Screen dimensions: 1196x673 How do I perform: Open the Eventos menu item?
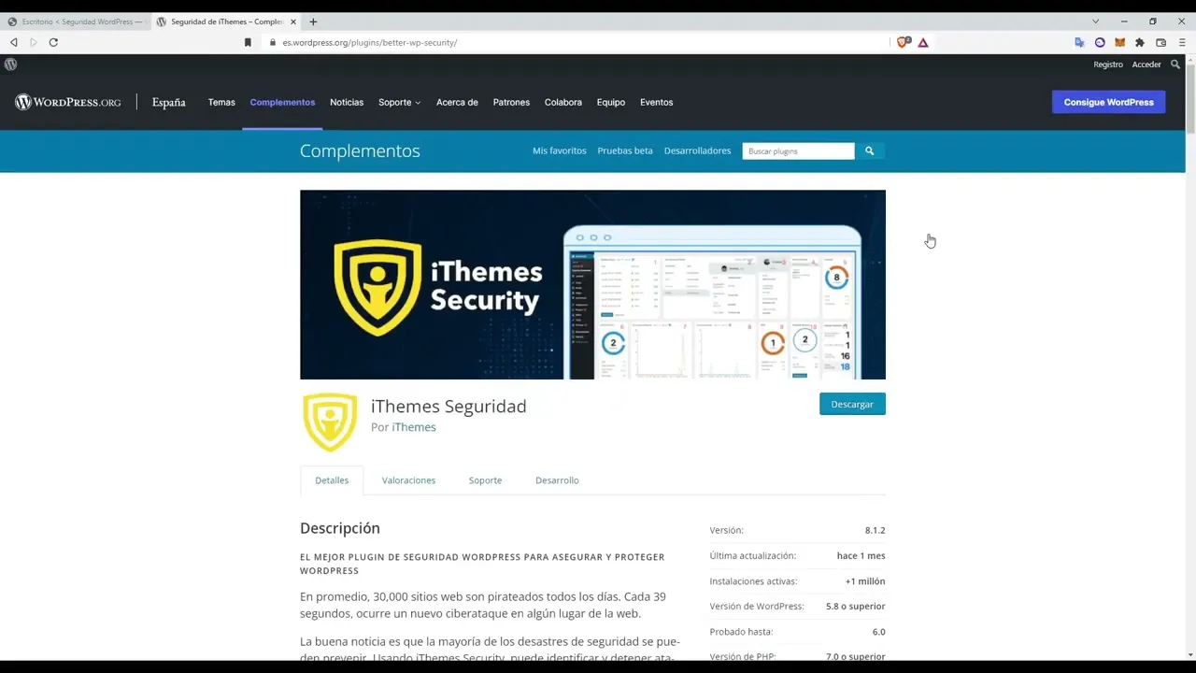656,102
